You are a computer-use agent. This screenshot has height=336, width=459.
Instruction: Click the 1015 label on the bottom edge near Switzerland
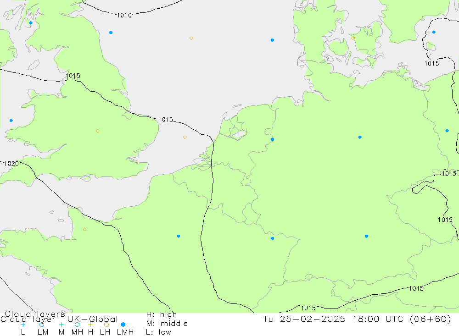308,308
